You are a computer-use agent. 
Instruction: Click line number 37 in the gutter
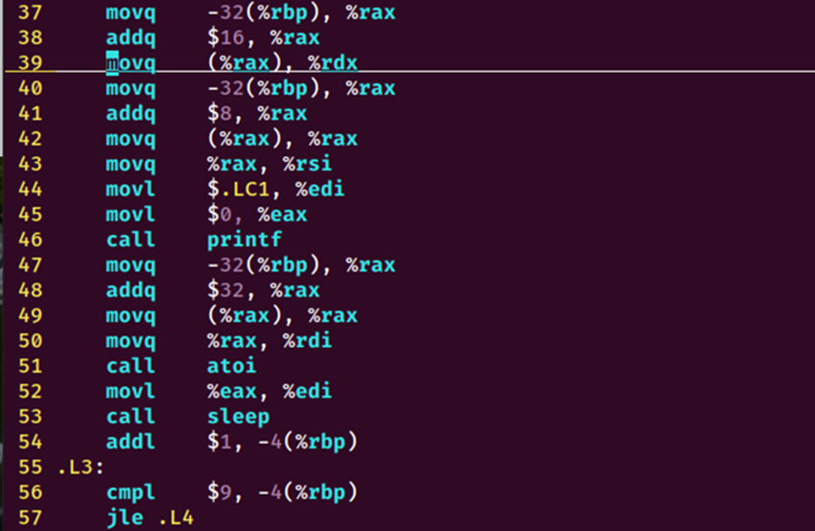[x=32, y=13]
